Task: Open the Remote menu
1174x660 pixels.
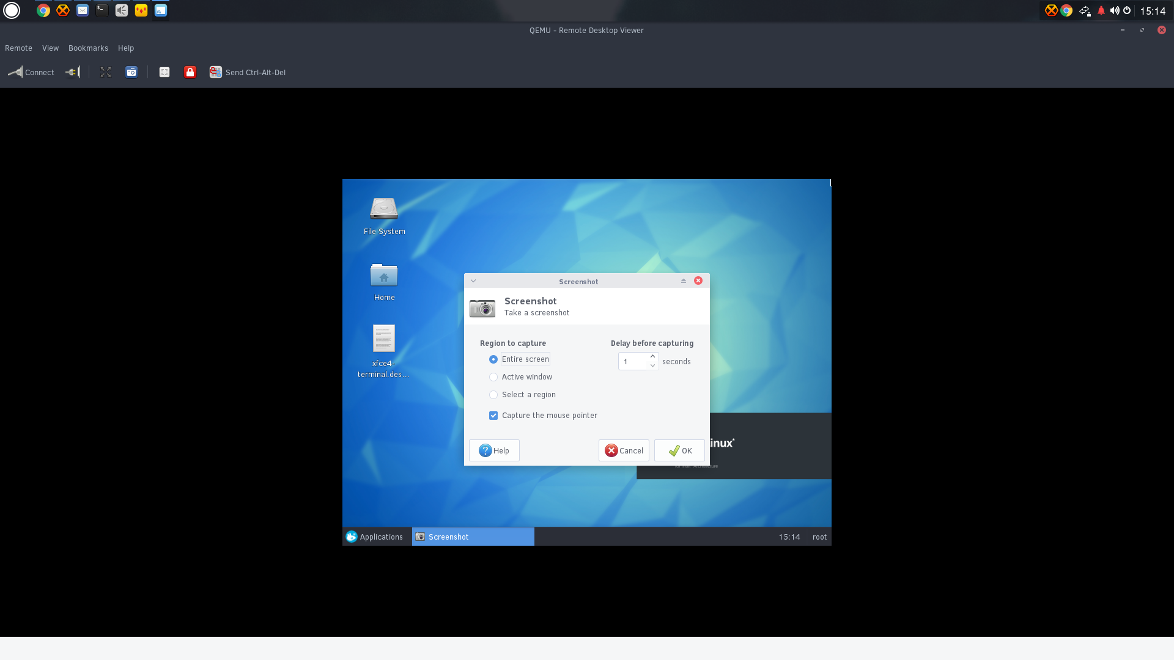Action: click(18, 48)
